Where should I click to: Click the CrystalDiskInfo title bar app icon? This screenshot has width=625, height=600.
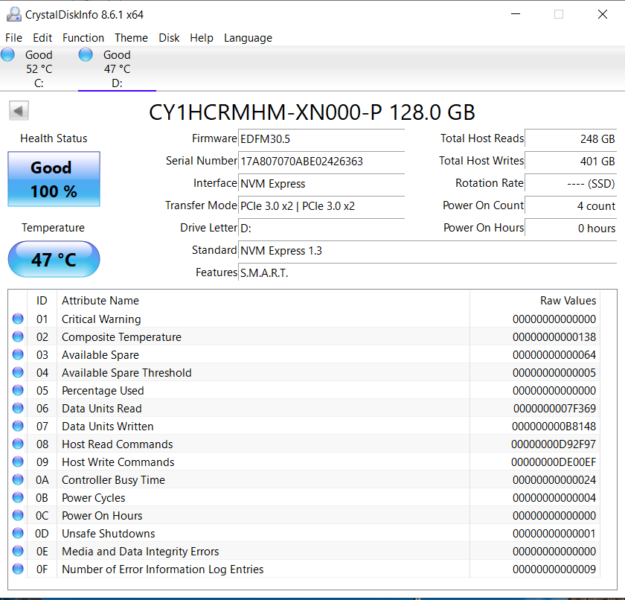pyautogui.click(x=13, y=14)
